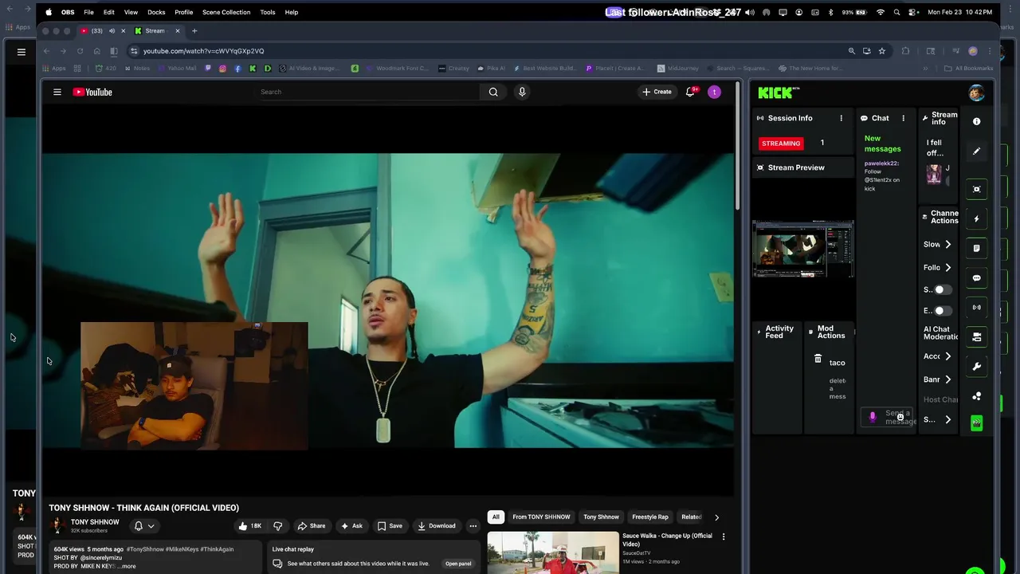This screenshot has width=1020, height=574.
Task: Click Kick sidebar pencil edit icon
Action: (976, 151)
